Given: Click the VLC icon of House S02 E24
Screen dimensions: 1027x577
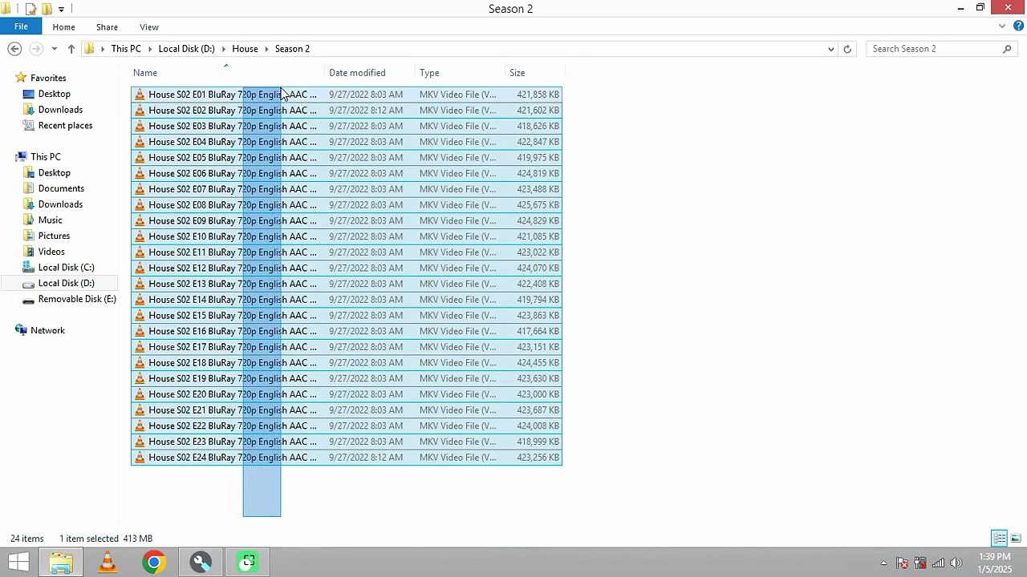Looking at the screenshot, I should coord(140,458).
